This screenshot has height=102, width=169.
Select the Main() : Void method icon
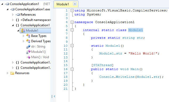28,57
